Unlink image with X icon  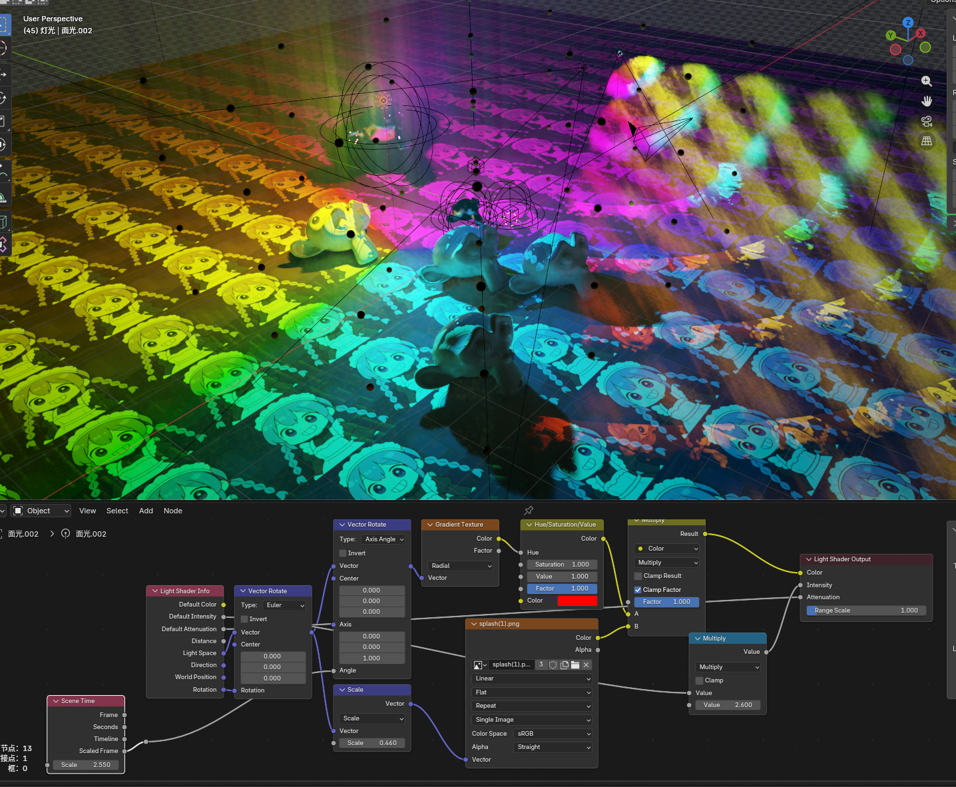(x=587, y=665)
